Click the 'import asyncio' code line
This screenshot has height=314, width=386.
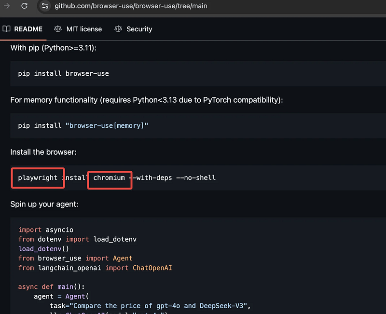(46, 230)
